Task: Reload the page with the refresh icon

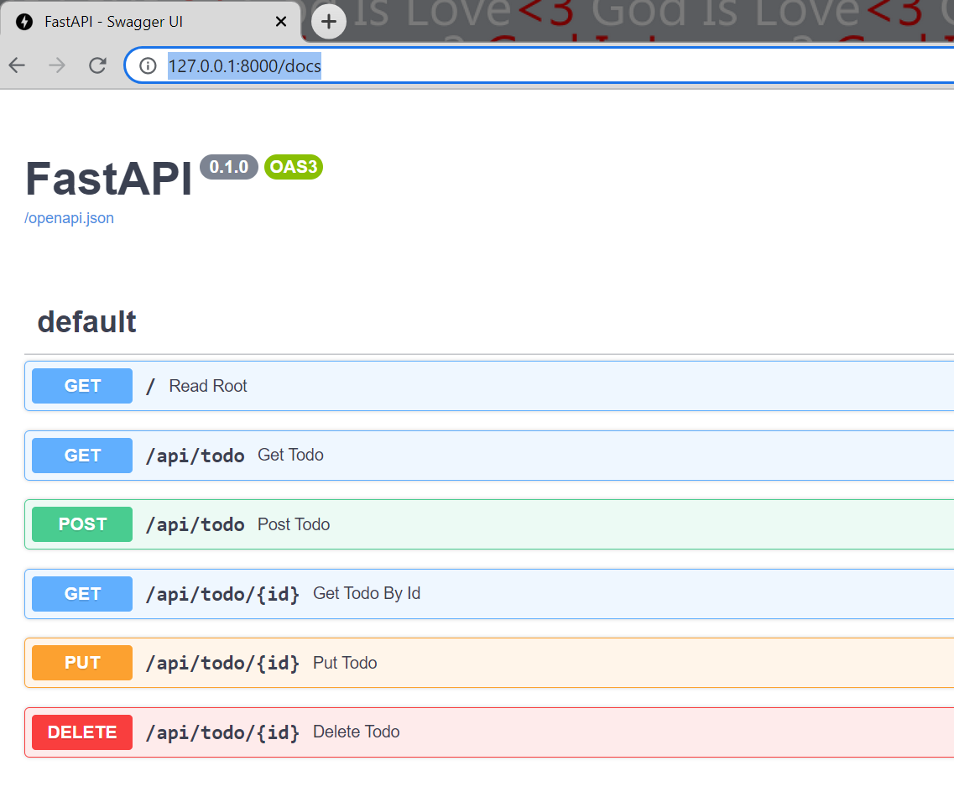Action: (x=97, y=65)
